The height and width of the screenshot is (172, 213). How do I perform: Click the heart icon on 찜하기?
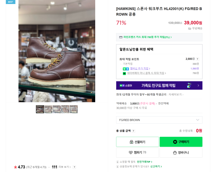pos(131,152)
